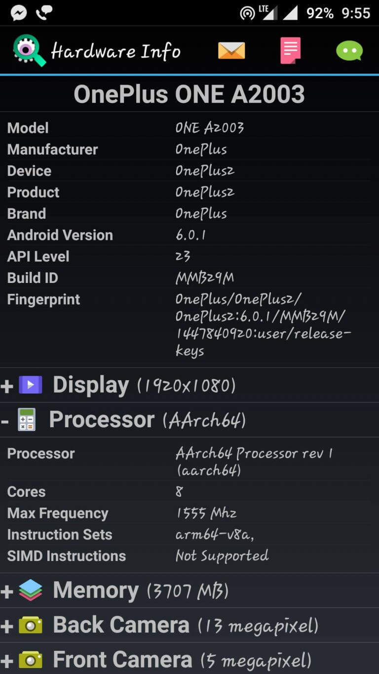Expand the Front Camera section

[189, 659]
